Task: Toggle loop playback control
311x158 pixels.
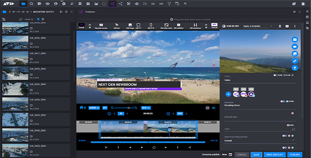Action: 154,148
